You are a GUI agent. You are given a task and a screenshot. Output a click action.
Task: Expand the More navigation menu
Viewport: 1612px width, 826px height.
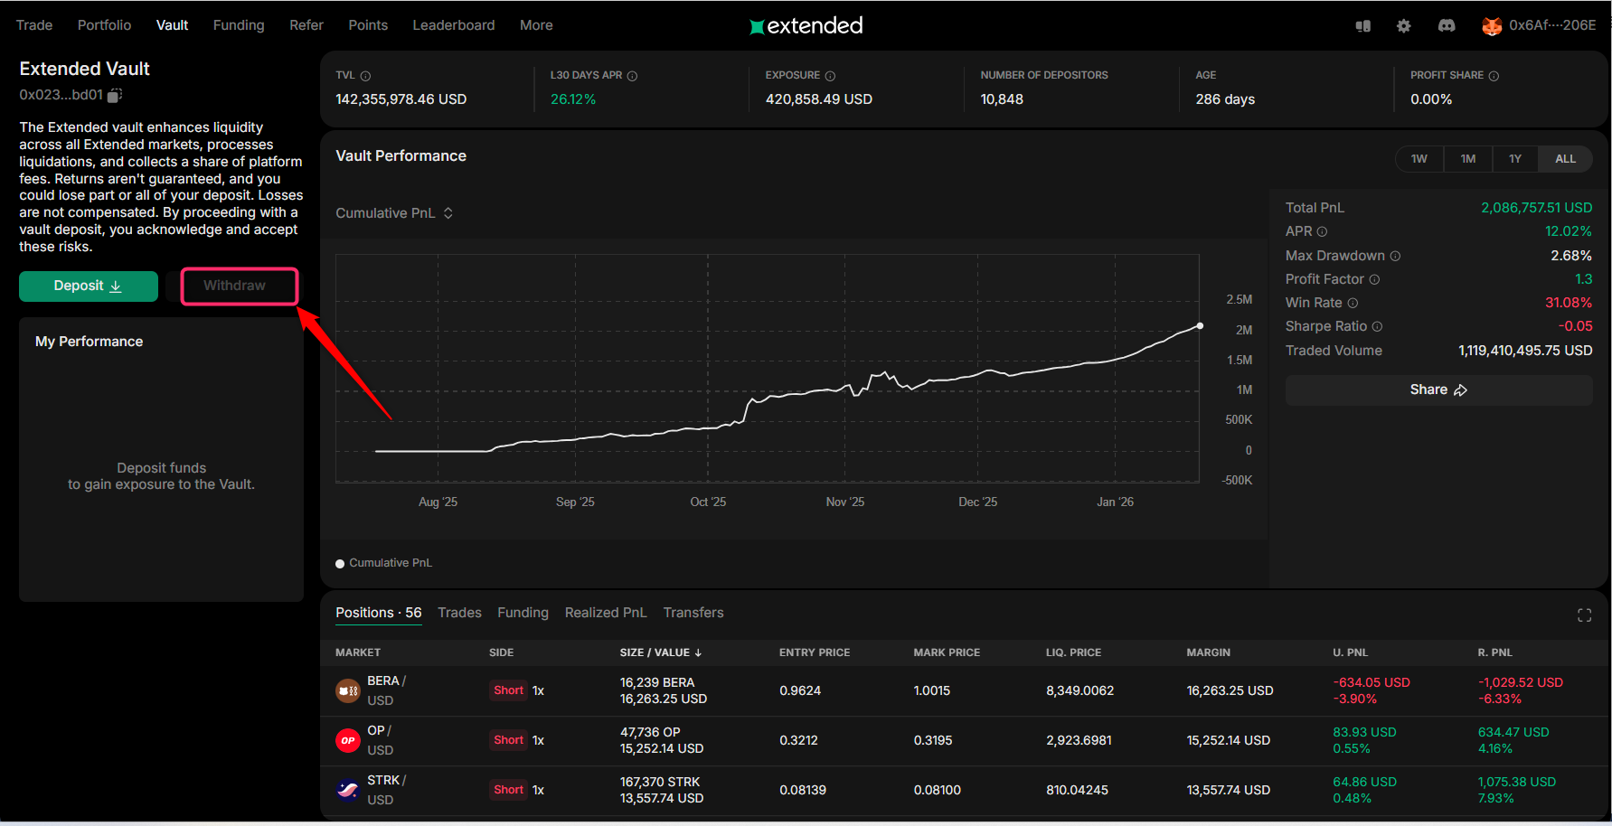[x=536, y=25]
